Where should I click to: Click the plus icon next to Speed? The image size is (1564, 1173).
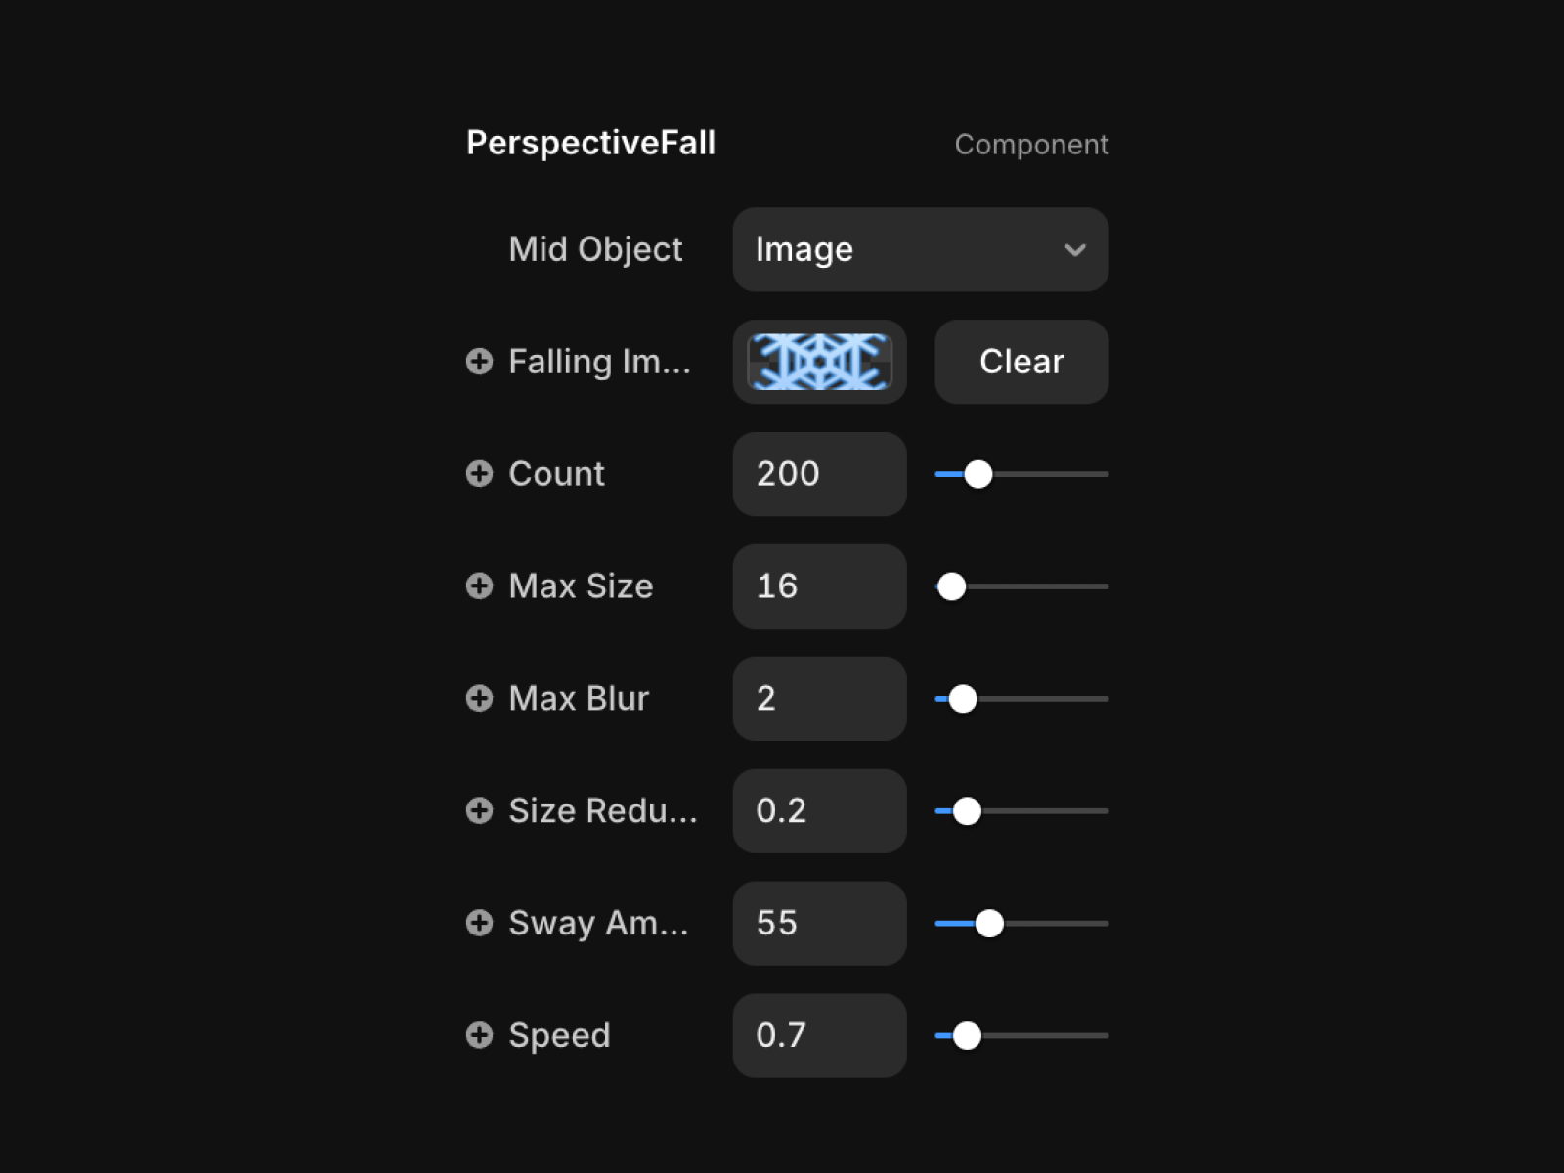coord(479,1036)
